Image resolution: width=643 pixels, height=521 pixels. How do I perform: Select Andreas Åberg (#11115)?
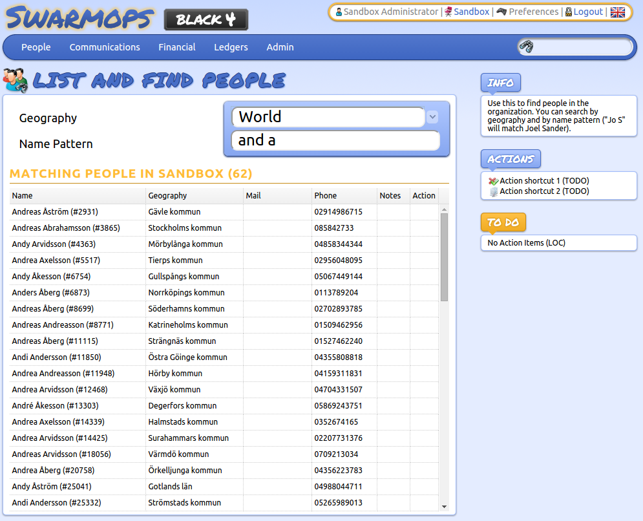click(x=55, y=341)
